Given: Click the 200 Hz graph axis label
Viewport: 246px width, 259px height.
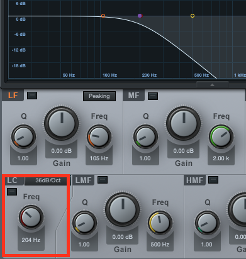Looking at the screenshot, I should 149,75.
